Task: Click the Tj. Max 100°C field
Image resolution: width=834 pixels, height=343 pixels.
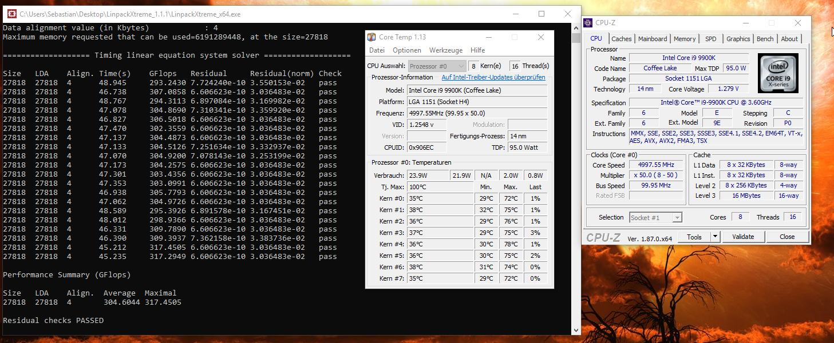Action: click(440, 187)
